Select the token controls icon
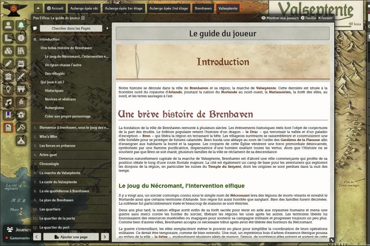This screenshot has height=246, width=370. [8, 25]
